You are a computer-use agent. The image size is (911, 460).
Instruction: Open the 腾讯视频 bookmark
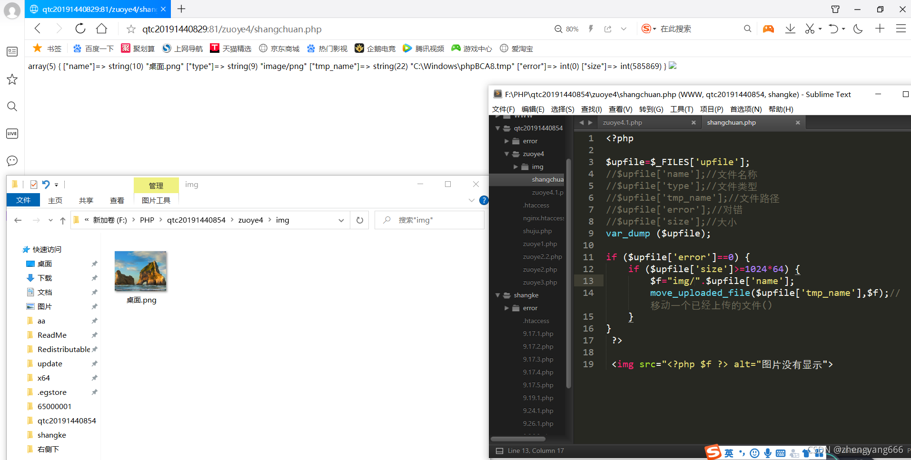(x=424, y=49)
